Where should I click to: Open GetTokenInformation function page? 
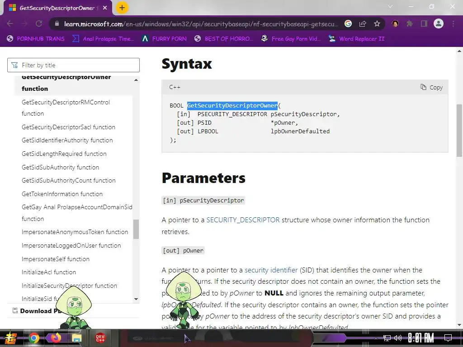[x=62, y=194]
